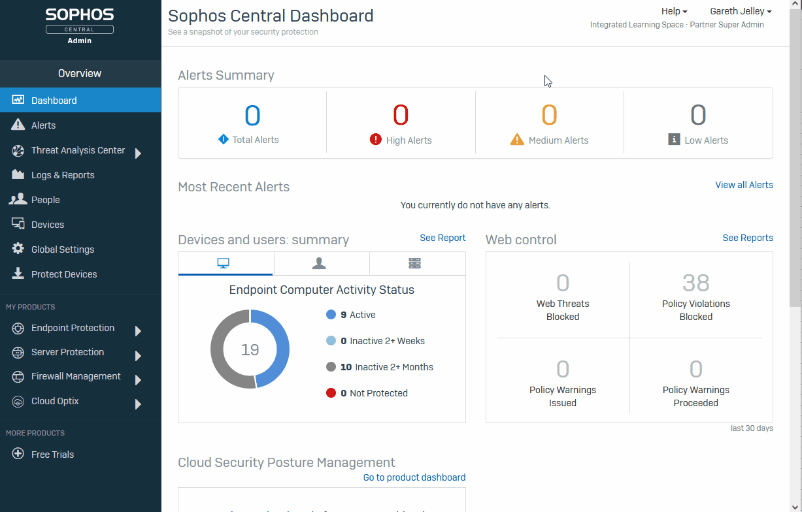Click the Low Alerts count
This screenshot has height=512, width=802.
click(x=698, y=116)
